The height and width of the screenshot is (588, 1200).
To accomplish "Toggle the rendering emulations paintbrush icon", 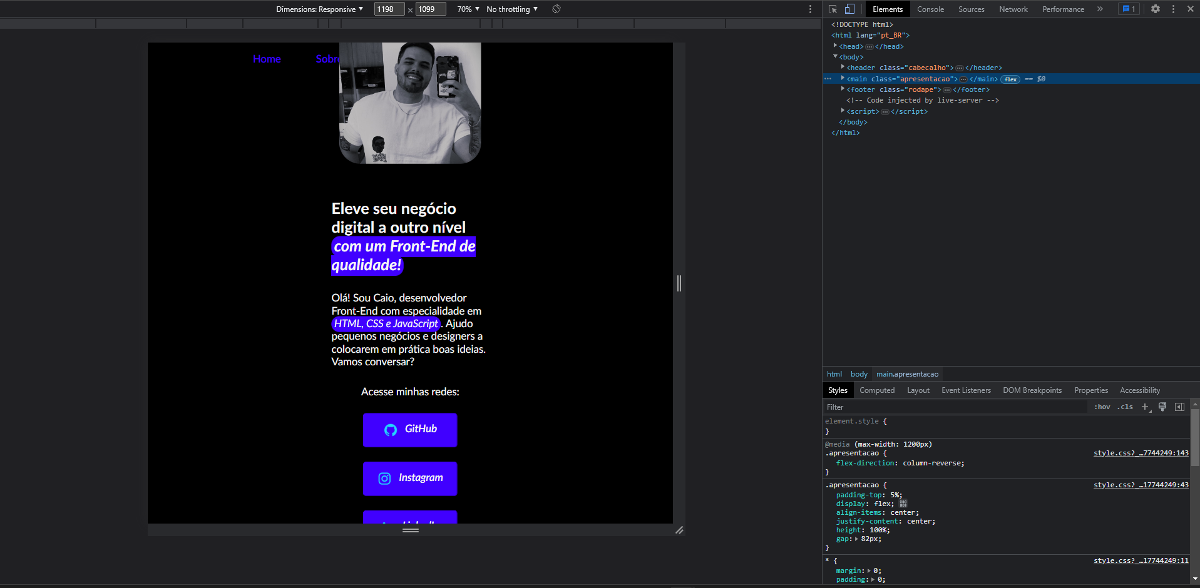I will pyautogui.click(x=1162, y=407).
